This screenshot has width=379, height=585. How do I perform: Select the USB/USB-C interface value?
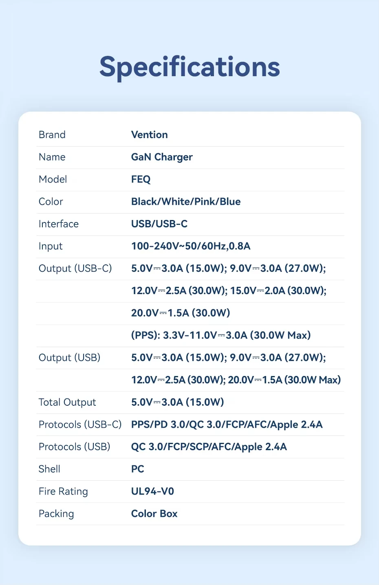coord(159,224)
